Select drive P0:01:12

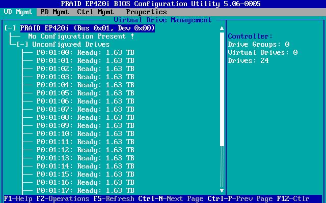point(85,150)
